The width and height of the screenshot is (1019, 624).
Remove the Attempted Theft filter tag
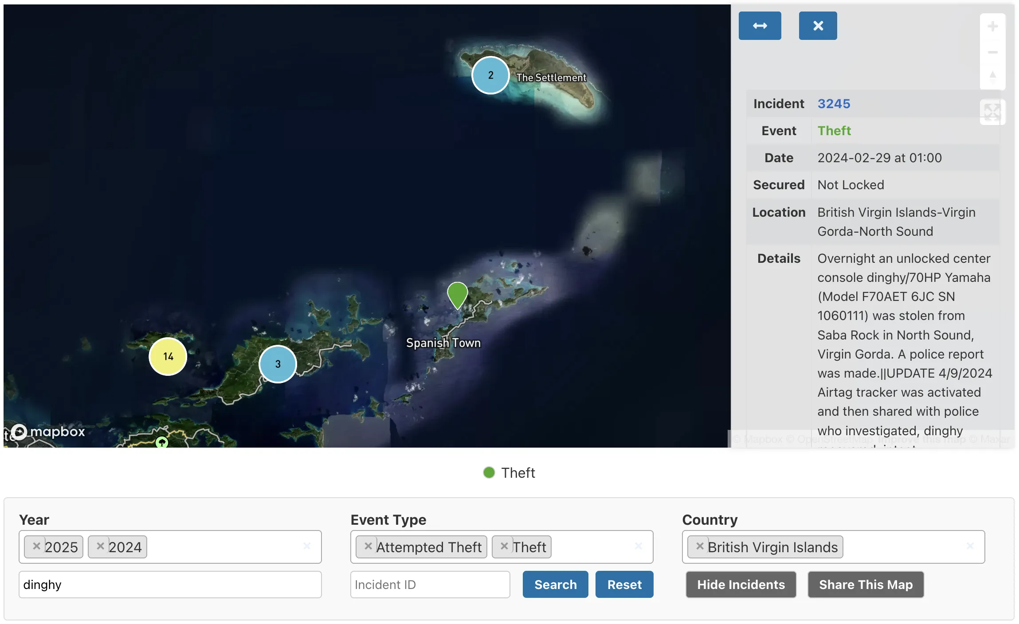coord(368,546)
